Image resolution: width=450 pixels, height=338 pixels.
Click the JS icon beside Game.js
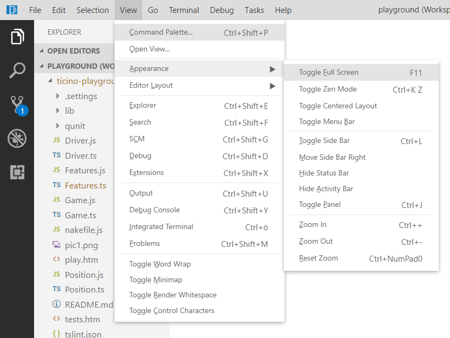pos(57,199)
